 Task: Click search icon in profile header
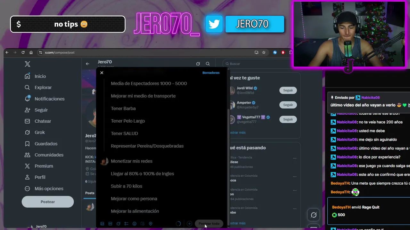pos(208,64)
